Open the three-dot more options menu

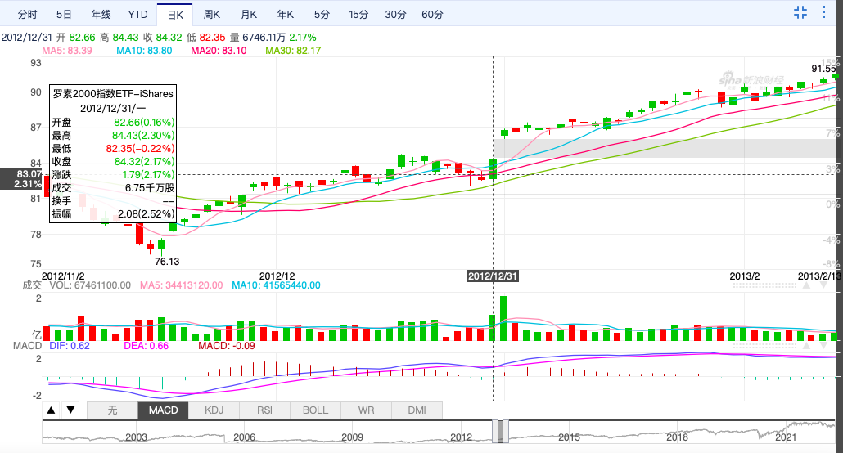823,12
